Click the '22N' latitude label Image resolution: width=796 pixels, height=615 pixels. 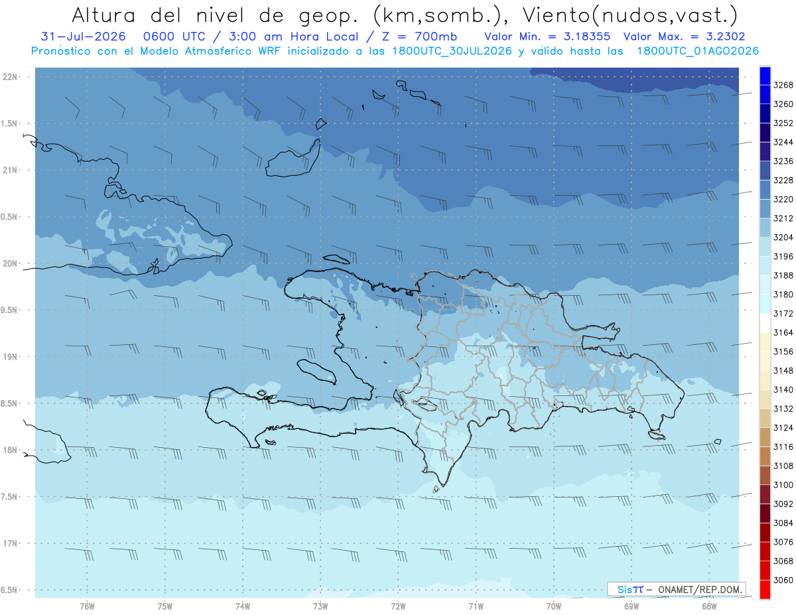click(11, 77)
